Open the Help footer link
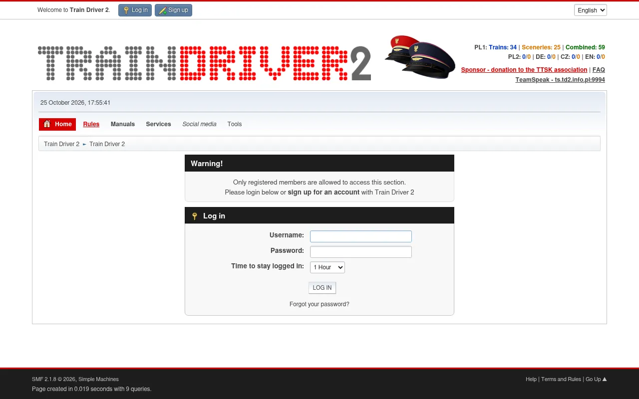Image resolution: width=639 pixels, height=399 pixels. pos(531,379)
